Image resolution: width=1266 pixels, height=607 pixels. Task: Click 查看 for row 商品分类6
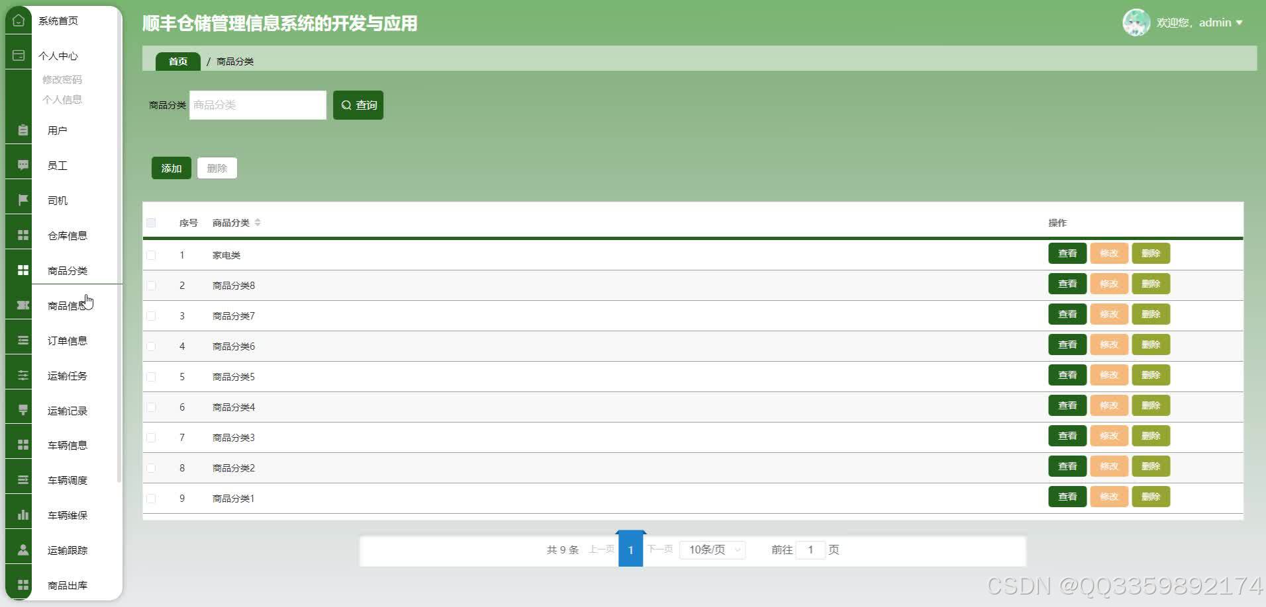(1067, 344)
